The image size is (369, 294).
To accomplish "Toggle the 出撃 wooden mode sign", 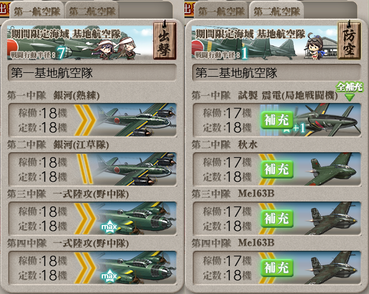I will pos(165,40).
